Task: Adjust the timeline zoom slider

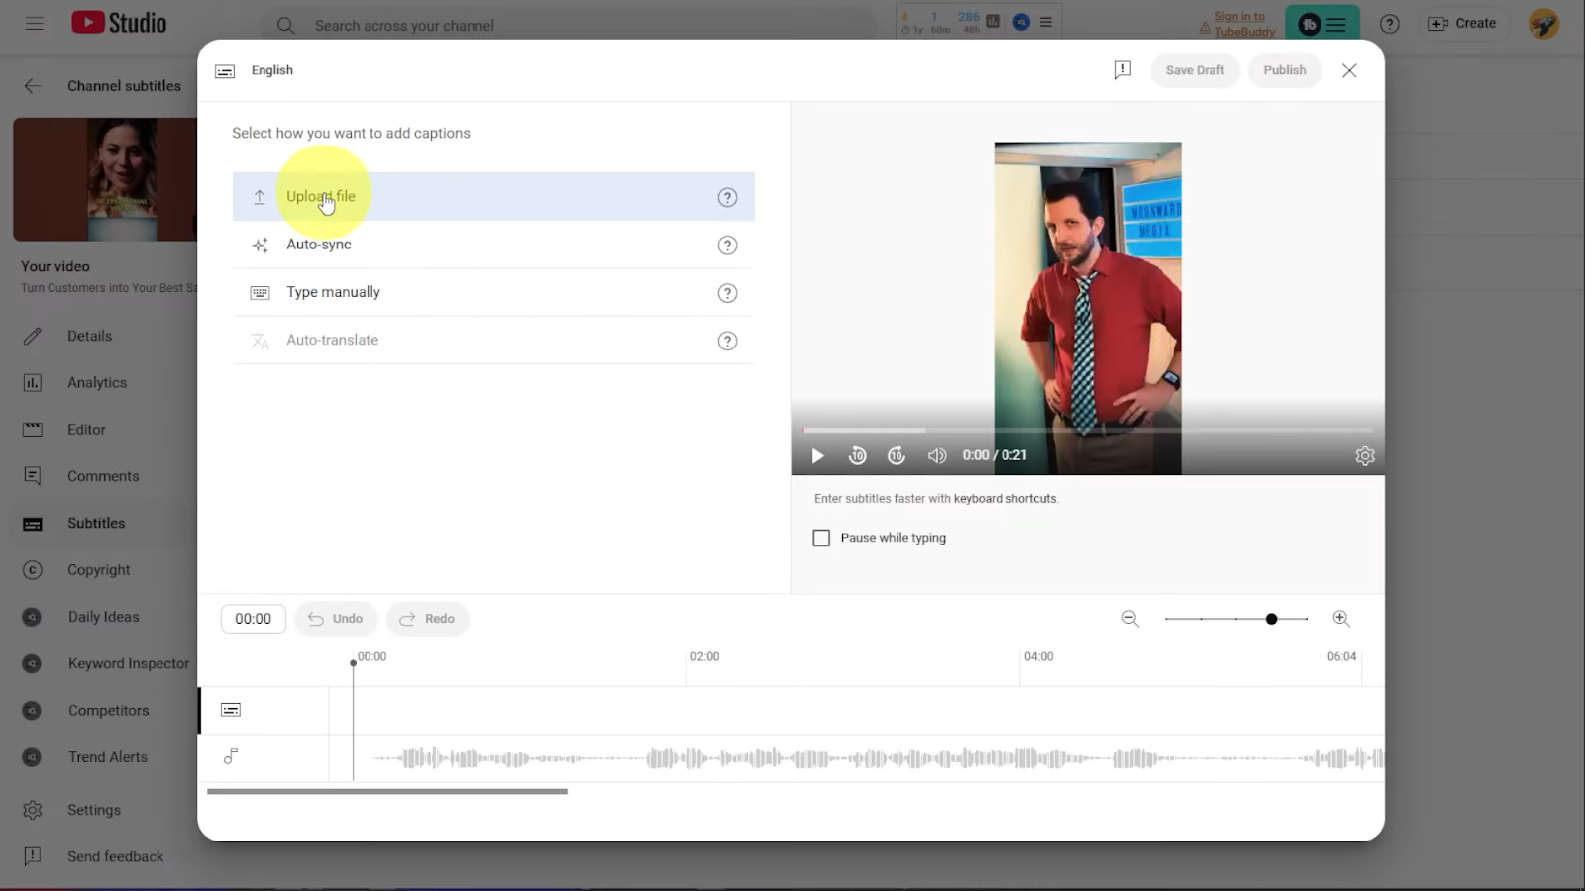Action: pyautogui.click(x=1271, y=619)
